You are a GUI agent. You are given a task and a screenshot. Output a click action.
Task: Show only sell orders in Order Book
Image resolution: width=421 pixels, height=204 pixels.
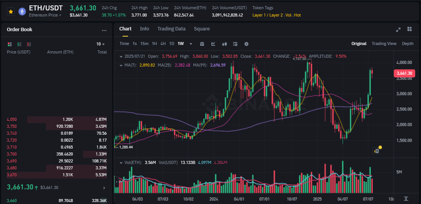coord(29,44)
